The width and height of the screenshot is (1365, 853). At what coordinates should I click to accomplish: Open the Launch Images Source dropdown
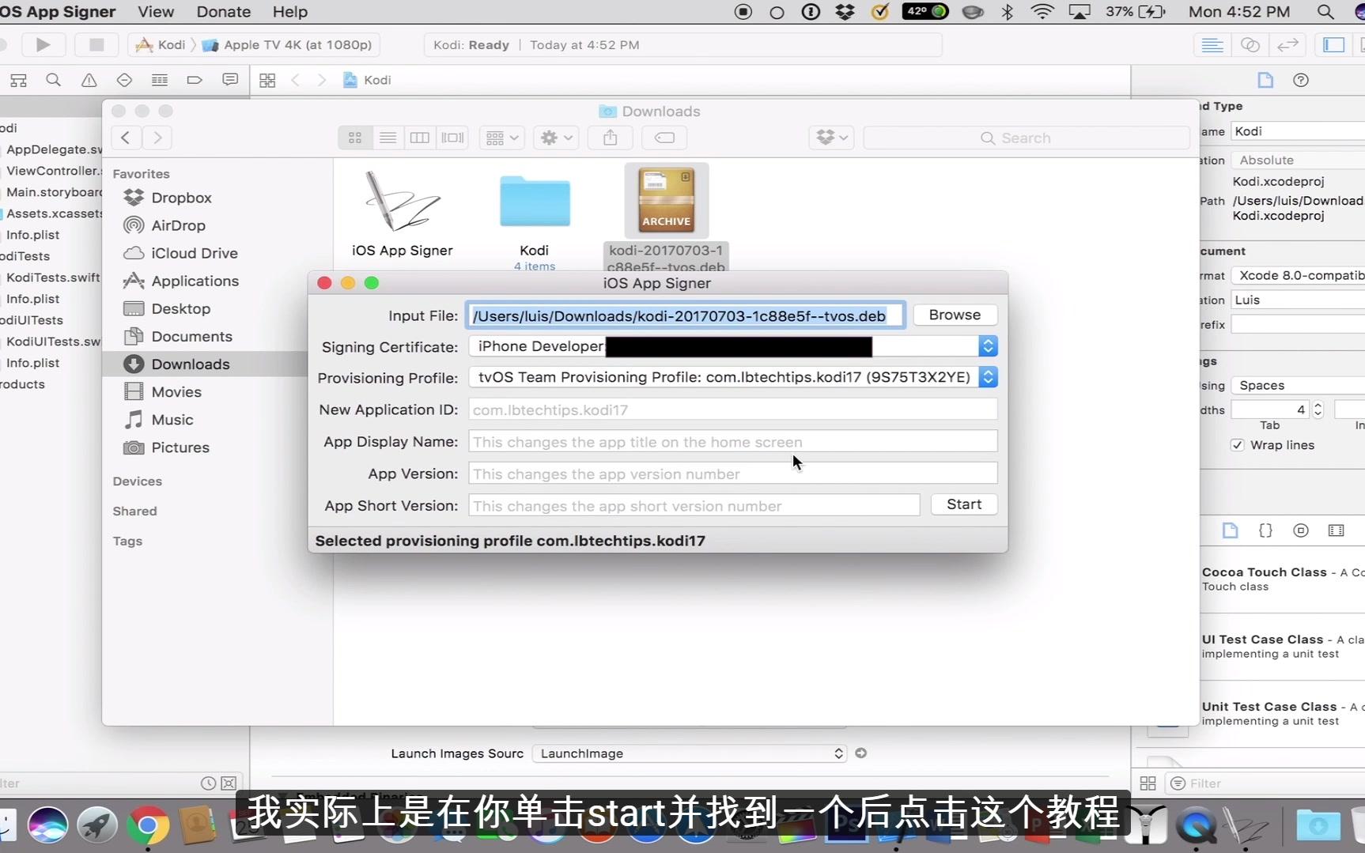[x=690, y=753]
